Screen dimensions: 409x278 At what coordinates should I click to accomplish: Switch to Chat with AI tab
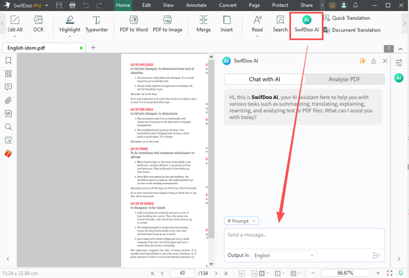265,79
